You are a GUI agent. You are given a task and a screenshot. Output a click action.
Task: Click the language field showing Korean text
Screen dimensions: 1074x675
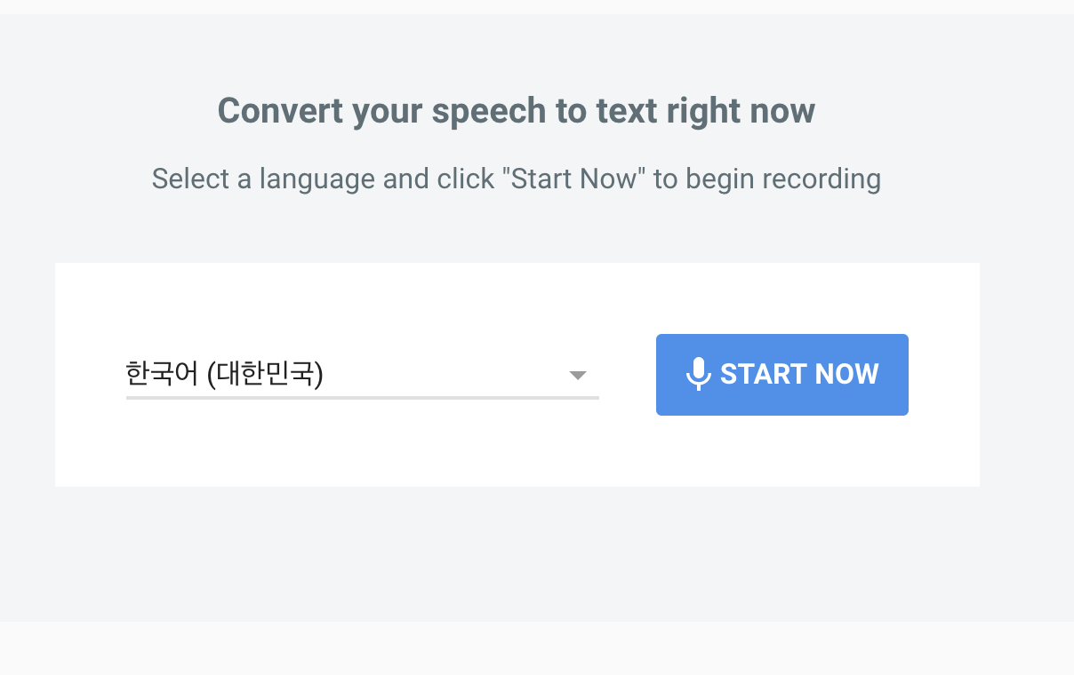225,375
